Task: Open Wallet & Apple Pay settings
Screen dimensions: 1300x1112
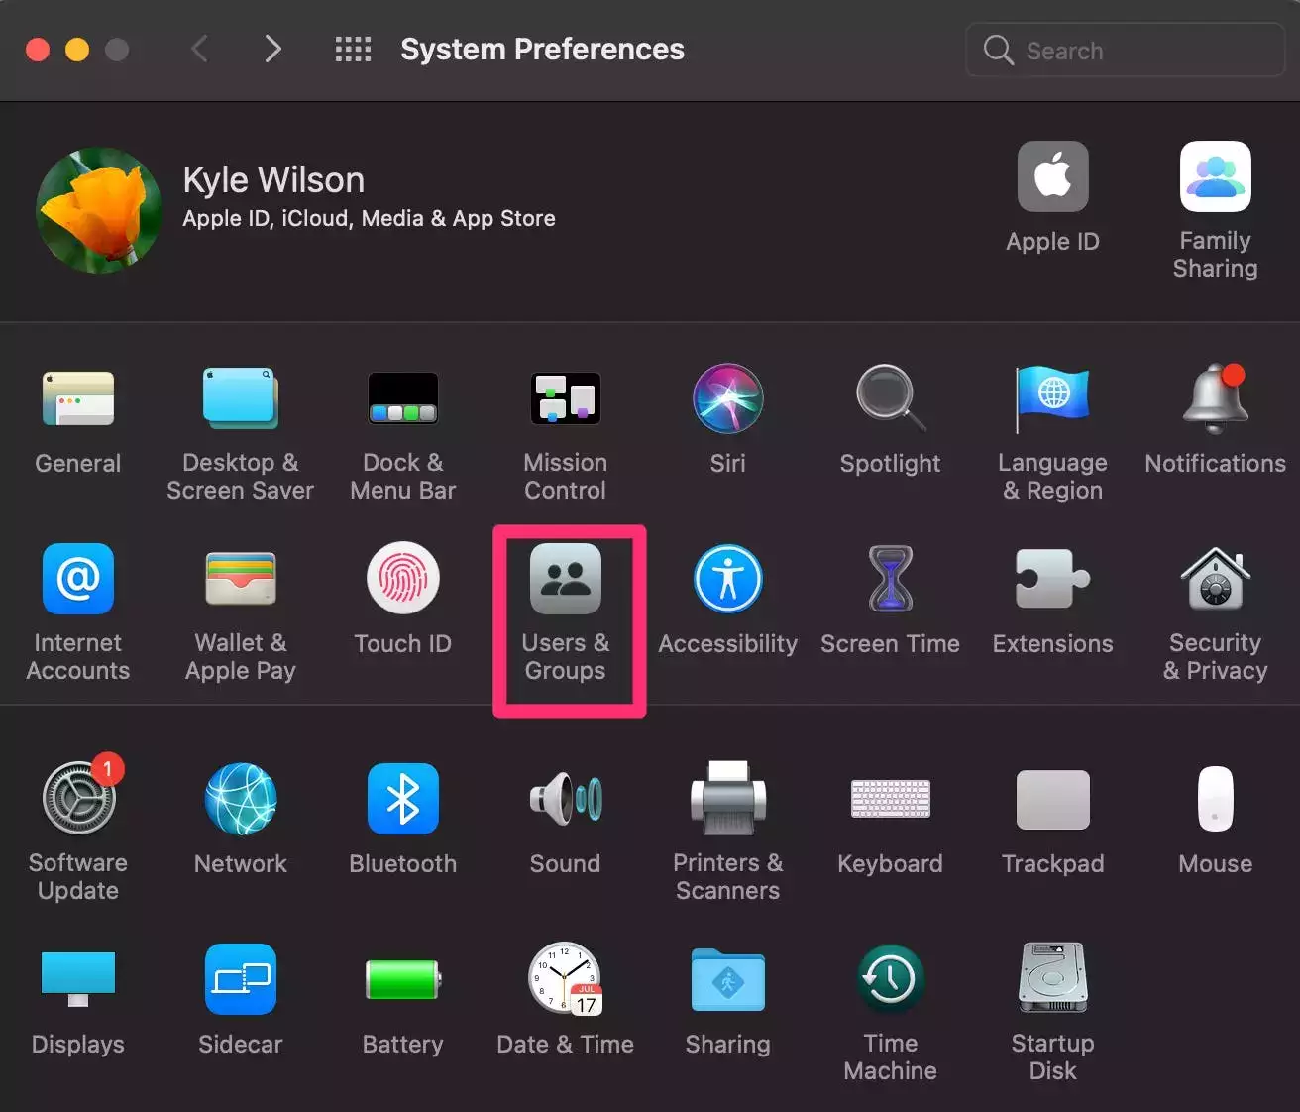Action: (x=240, y=580)
